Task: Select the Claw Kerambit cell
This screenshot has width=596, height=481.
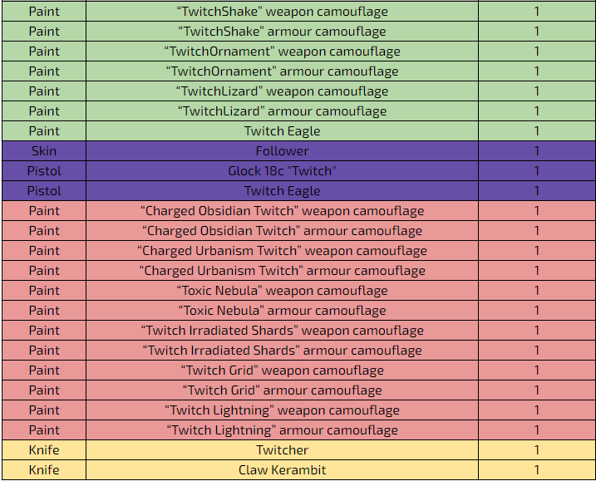Action: point(282,470)
